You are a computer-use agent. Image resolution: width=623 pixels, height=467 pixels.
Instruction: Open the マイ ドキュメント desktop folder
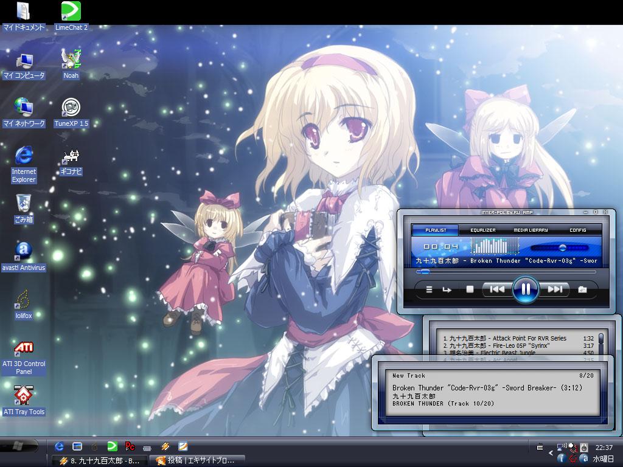pos(24,16)
